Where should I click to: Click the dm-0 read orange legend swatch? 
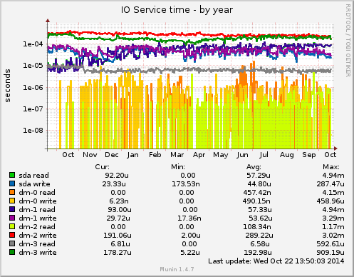[x=12, y=192]
